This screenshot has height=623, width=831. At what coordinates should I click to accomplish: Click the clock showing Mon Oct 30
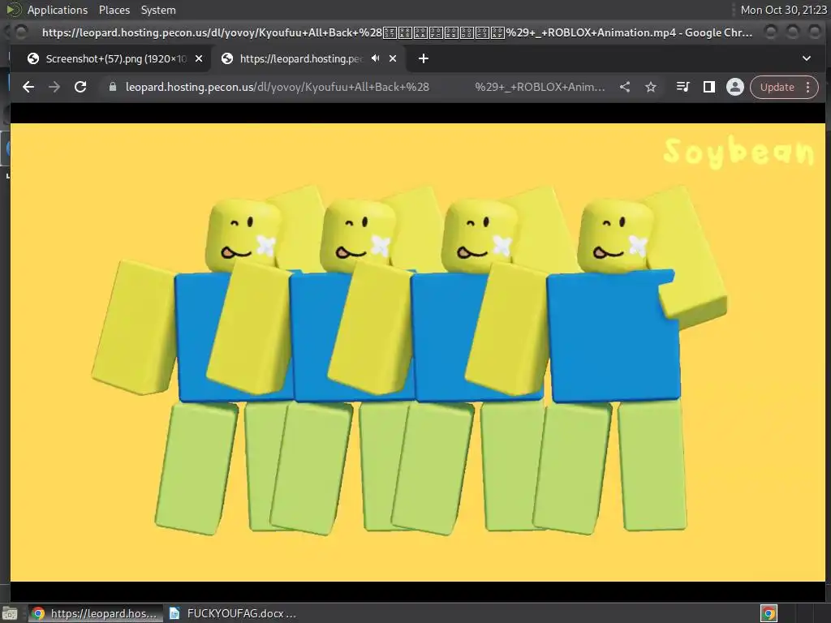coord(783,10)
